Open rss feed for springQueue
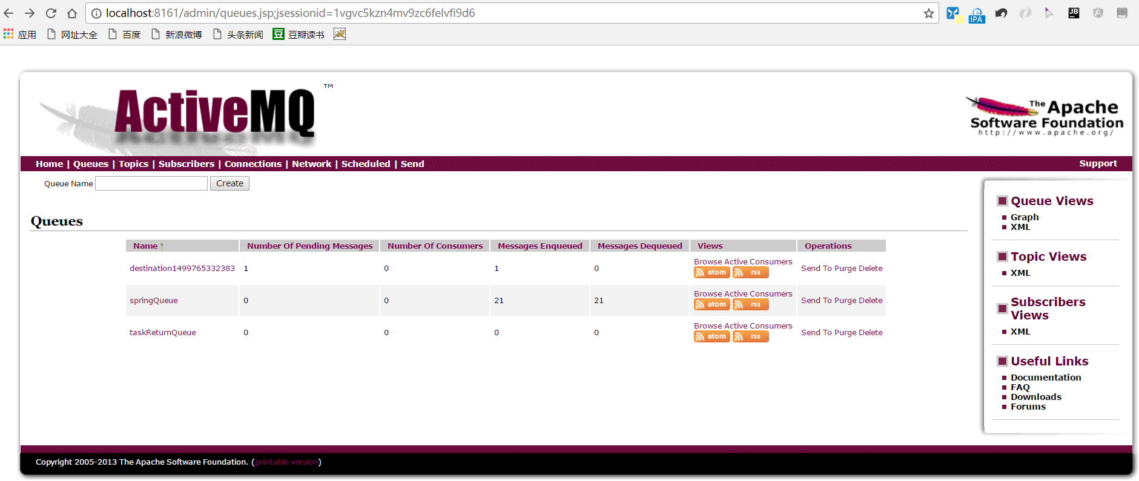 coord(750,304)
